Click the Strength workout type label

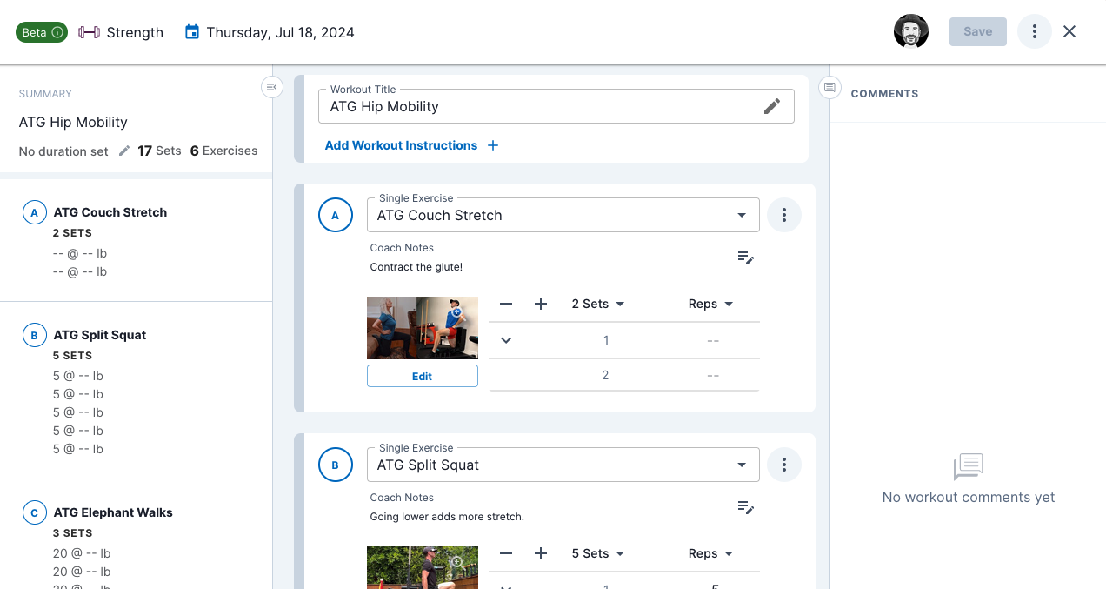pyautogui.click(x=135, y=32)
